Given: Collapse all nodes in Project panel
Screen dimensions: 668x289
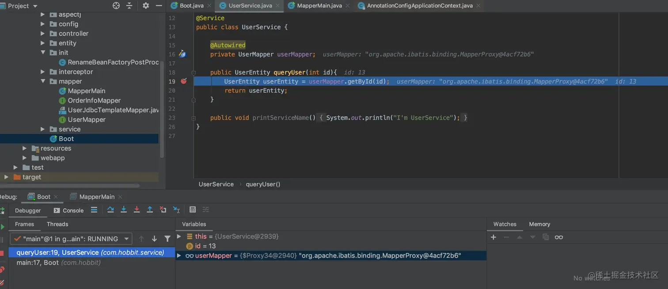Looking at the screenshot, I should (129, 6).
